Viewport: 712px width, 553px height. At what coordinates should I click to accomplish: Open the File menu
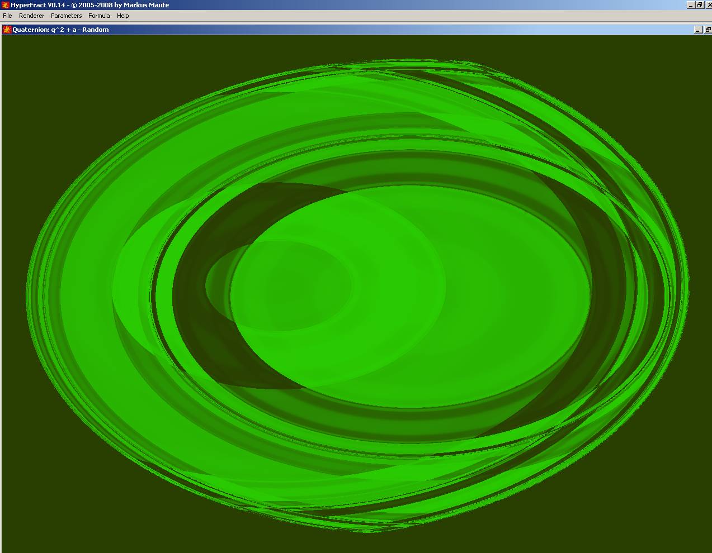(x=7, y=16)
